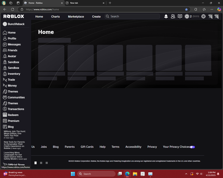Open Friends in the sidebar
This screenshot has height=178, width=223.
click(10, 50)
